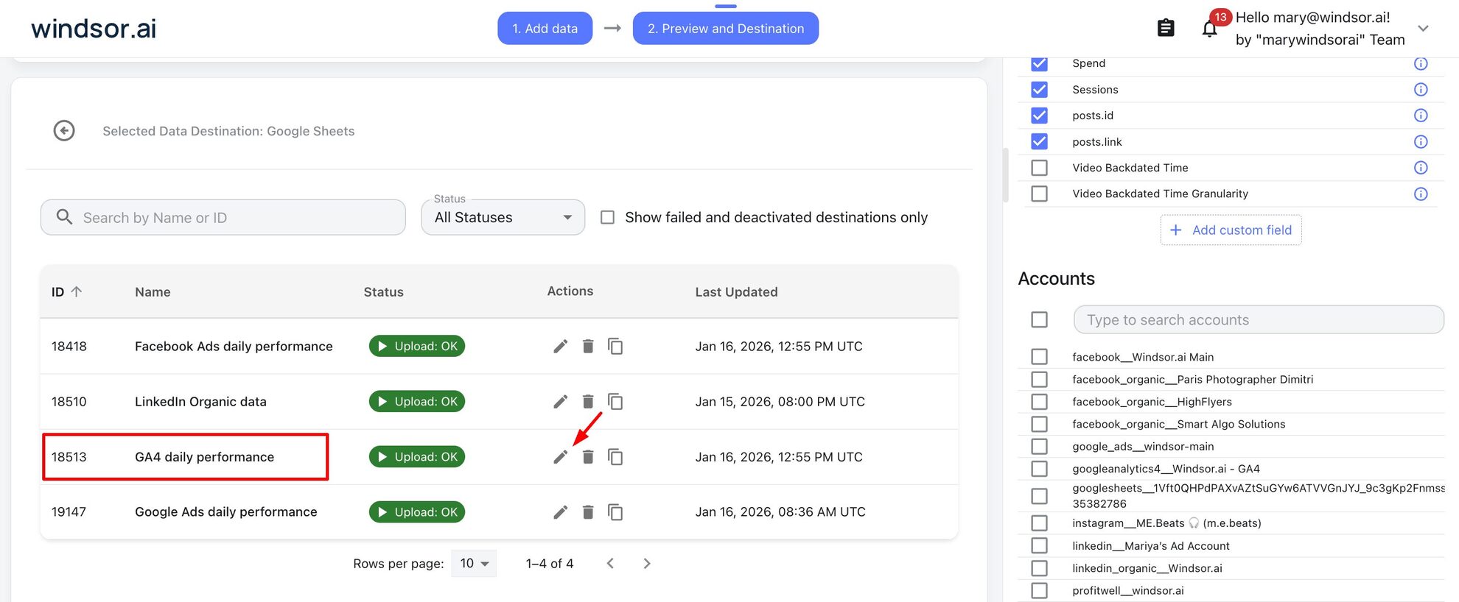The height and width of the screenshot is (602, 1459).
Task: Focus the Type to search accounts field
Action: [x=1259, y=320]
